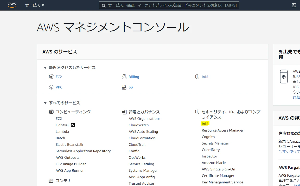Image resolution: width=300 pixels, height=186 pixels.
Task: Open the CloudFormation service link
Action: [x=142, y=138]
